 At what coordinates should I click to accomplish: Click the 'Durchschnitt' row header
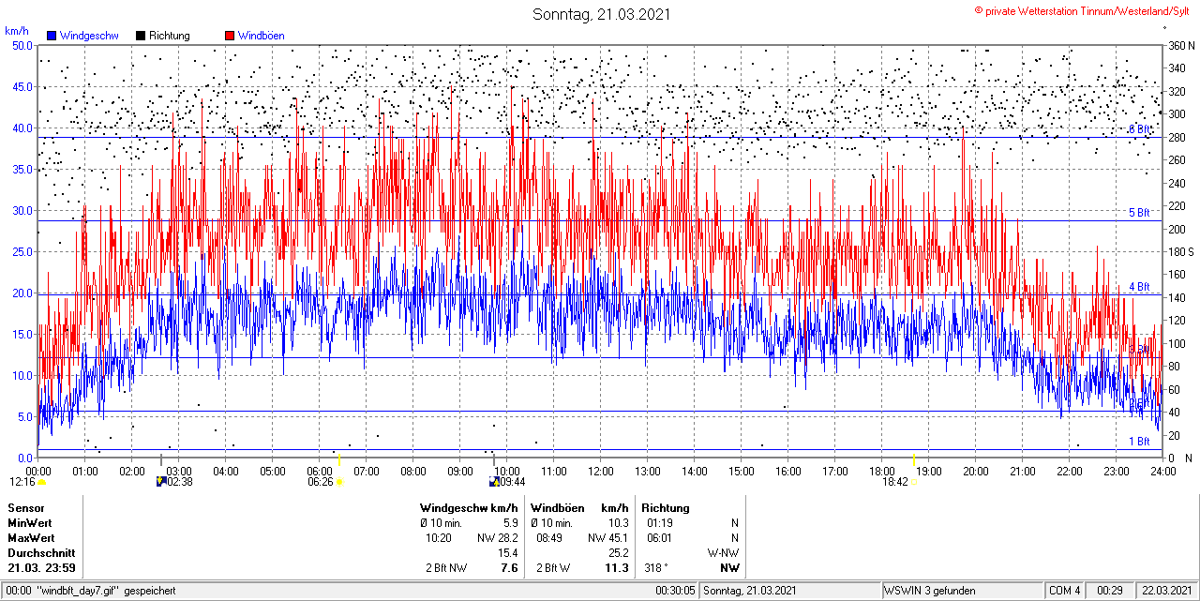40,552
